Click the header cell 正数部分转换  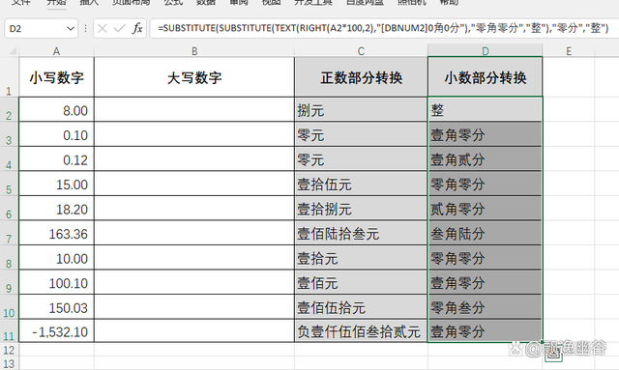coord(361,77)
